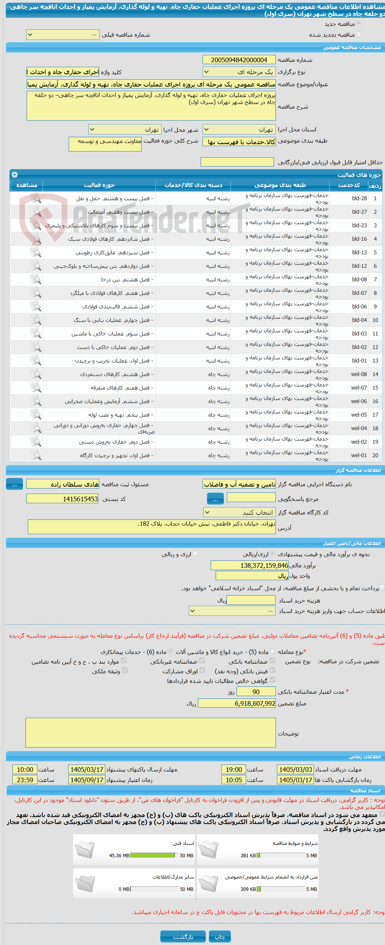
Task: Open view icon for row bld-06
Action: [35, 306]
